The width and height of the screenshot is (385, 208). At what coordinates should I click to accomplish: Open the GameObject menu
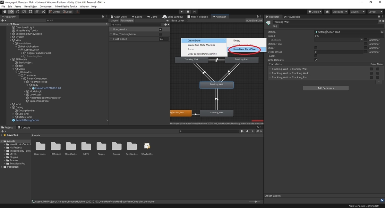30,6
